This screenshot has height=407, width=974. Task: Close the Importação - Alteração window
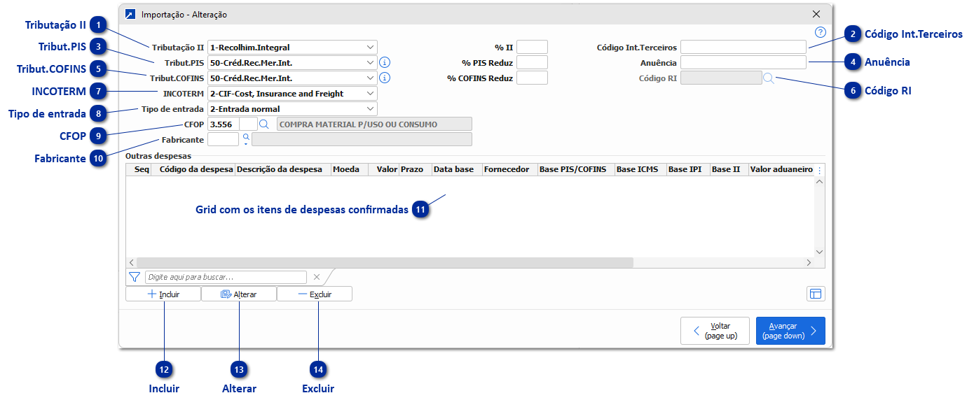tap(816, 14)
